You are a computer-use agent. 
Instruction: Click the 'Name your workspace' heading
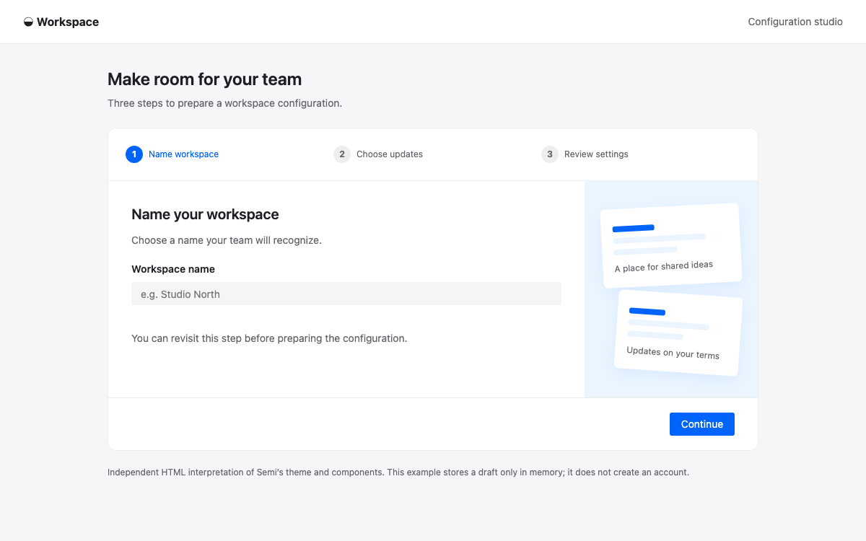205,214
